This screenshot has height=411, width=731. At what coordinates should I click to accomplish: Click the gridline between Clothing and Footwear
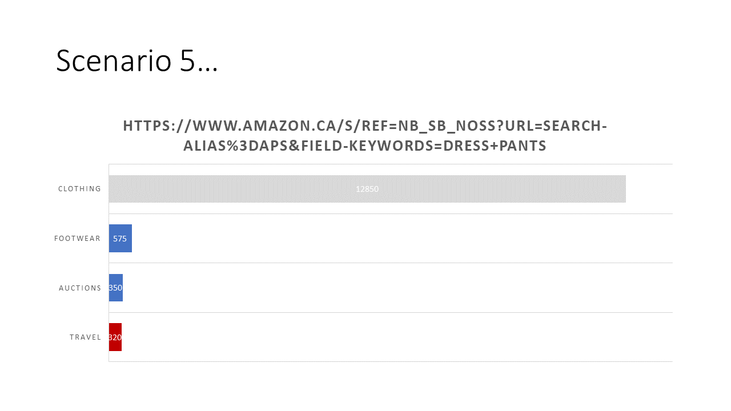point(391,213)
